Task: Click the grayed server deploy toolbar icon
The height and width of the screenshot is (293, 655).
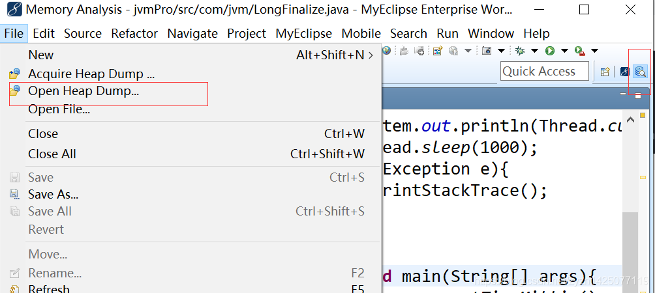Action: coord(419,50)
